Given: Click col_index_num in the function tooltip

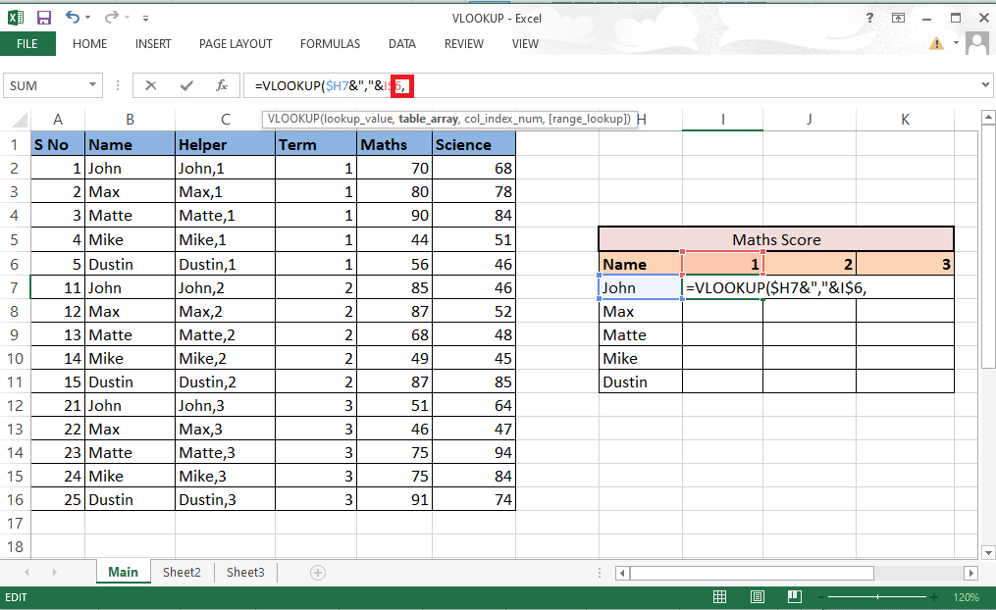Looking at the screenshot, I should tap(503, 119).
